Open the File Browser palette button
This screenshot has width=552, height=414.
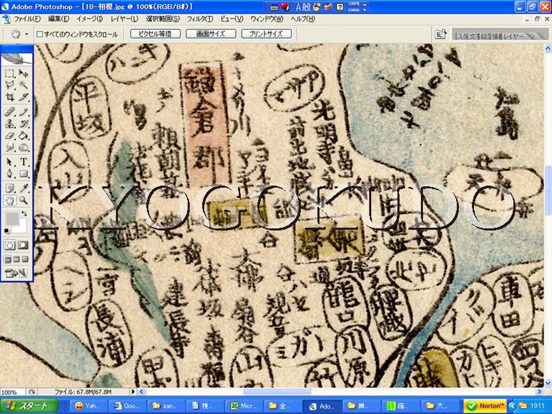click(441, 34)
